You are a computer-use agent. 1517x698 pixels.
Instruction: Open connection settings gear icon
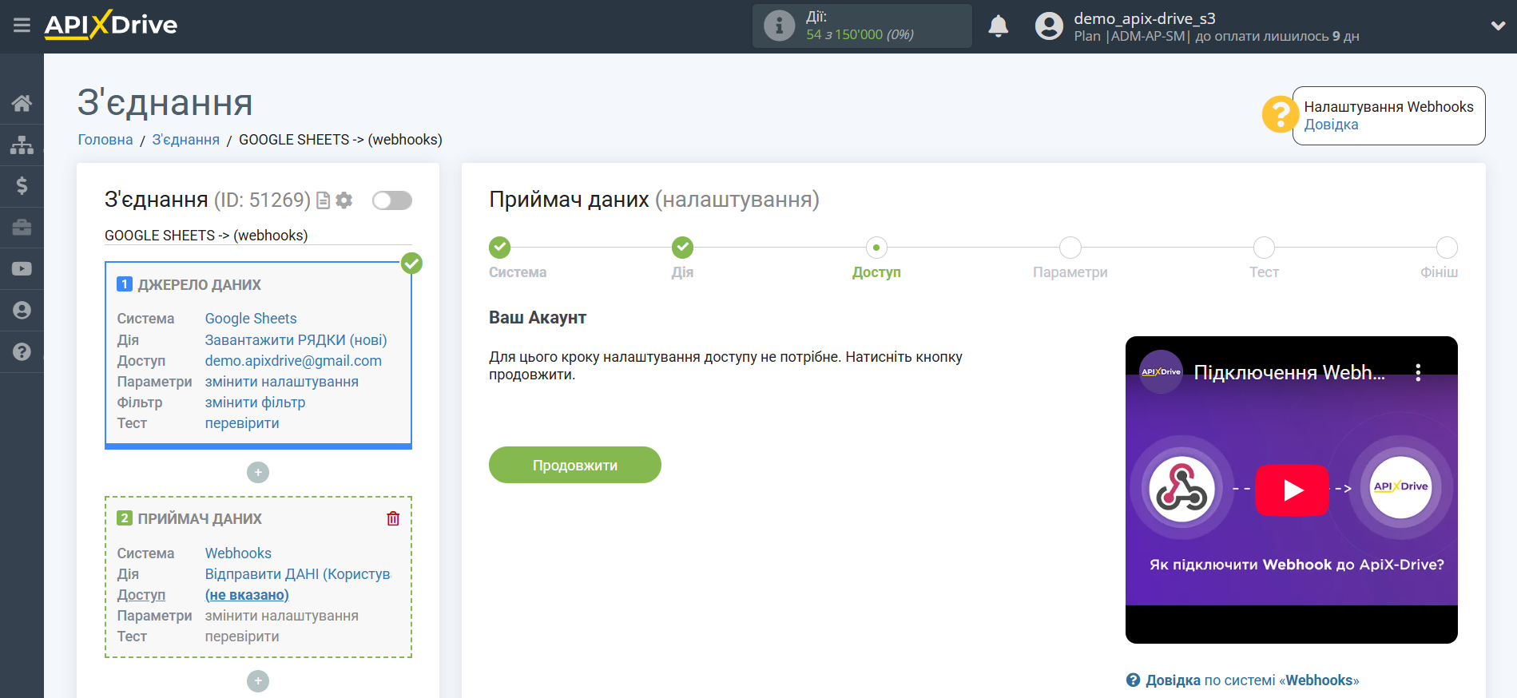[344, 200]
